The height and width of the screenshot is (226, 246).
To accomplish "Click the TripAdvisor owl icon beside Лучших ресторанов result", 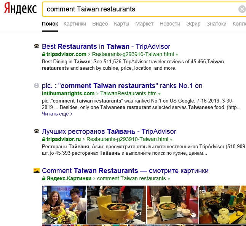I will [37, 131].
